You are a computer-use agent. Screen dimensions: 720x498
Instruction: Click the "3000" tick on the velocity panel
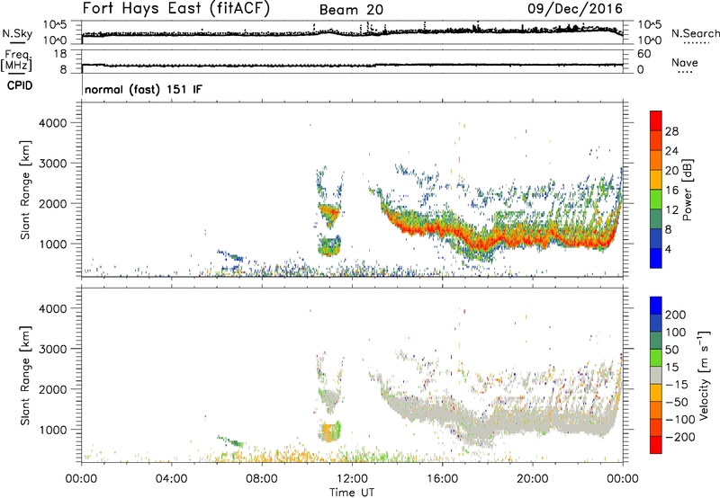pos(52,349)
